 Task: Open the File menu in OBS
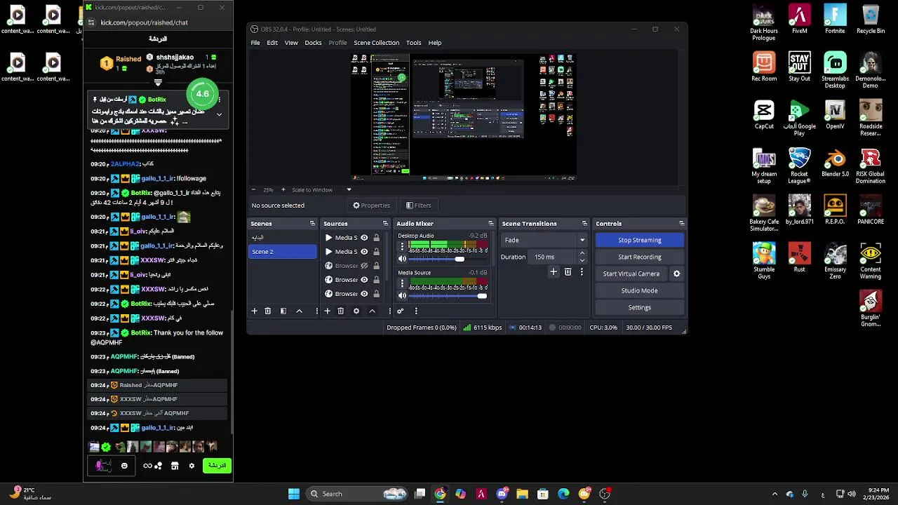coord(255,43)
